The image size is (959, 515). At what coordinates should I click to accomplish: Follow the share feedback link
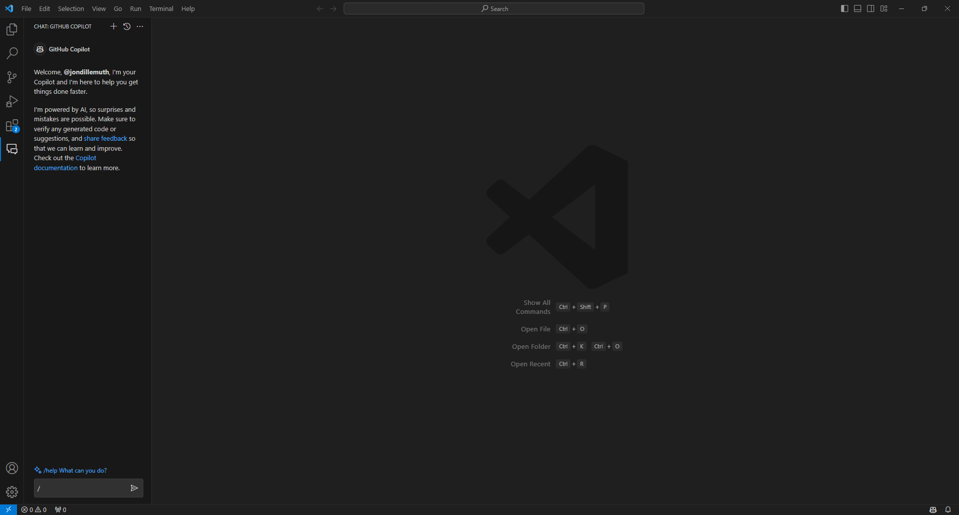pos(105,139)
